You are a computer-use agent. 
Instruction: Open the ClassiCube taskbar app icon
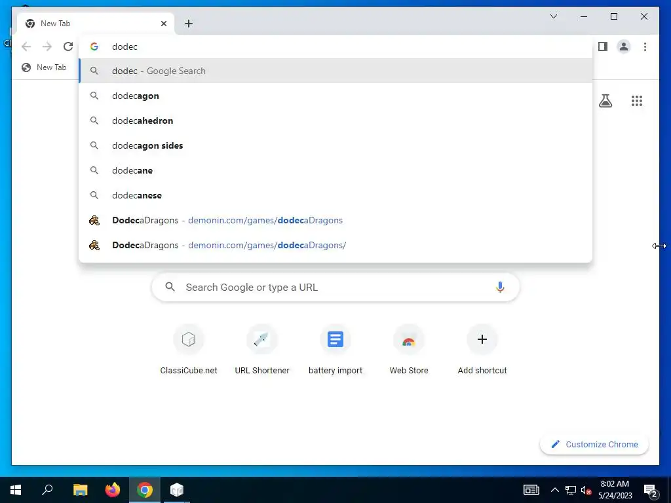[x=177, y=490]
